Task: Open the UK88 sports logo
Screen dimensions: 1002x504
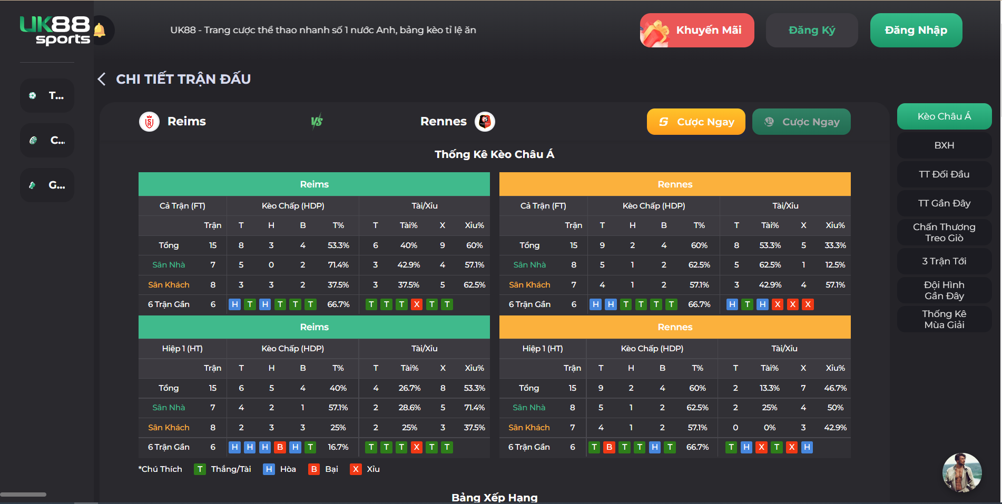Action: (x=55, y=31)
